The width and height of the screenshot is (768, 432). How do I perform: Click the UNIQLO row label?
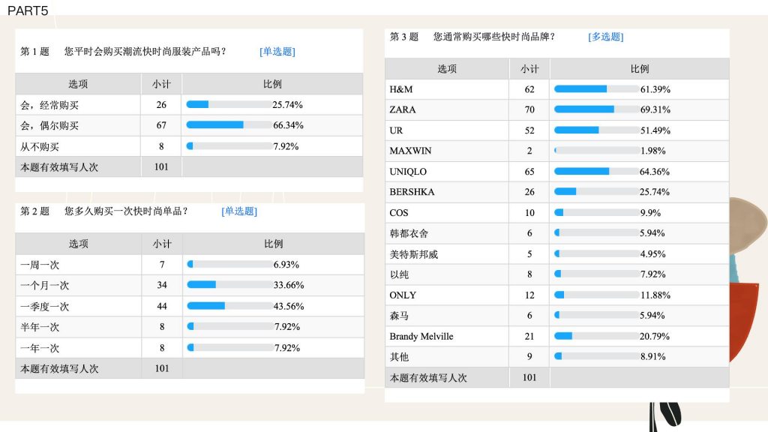pos(408,172)
